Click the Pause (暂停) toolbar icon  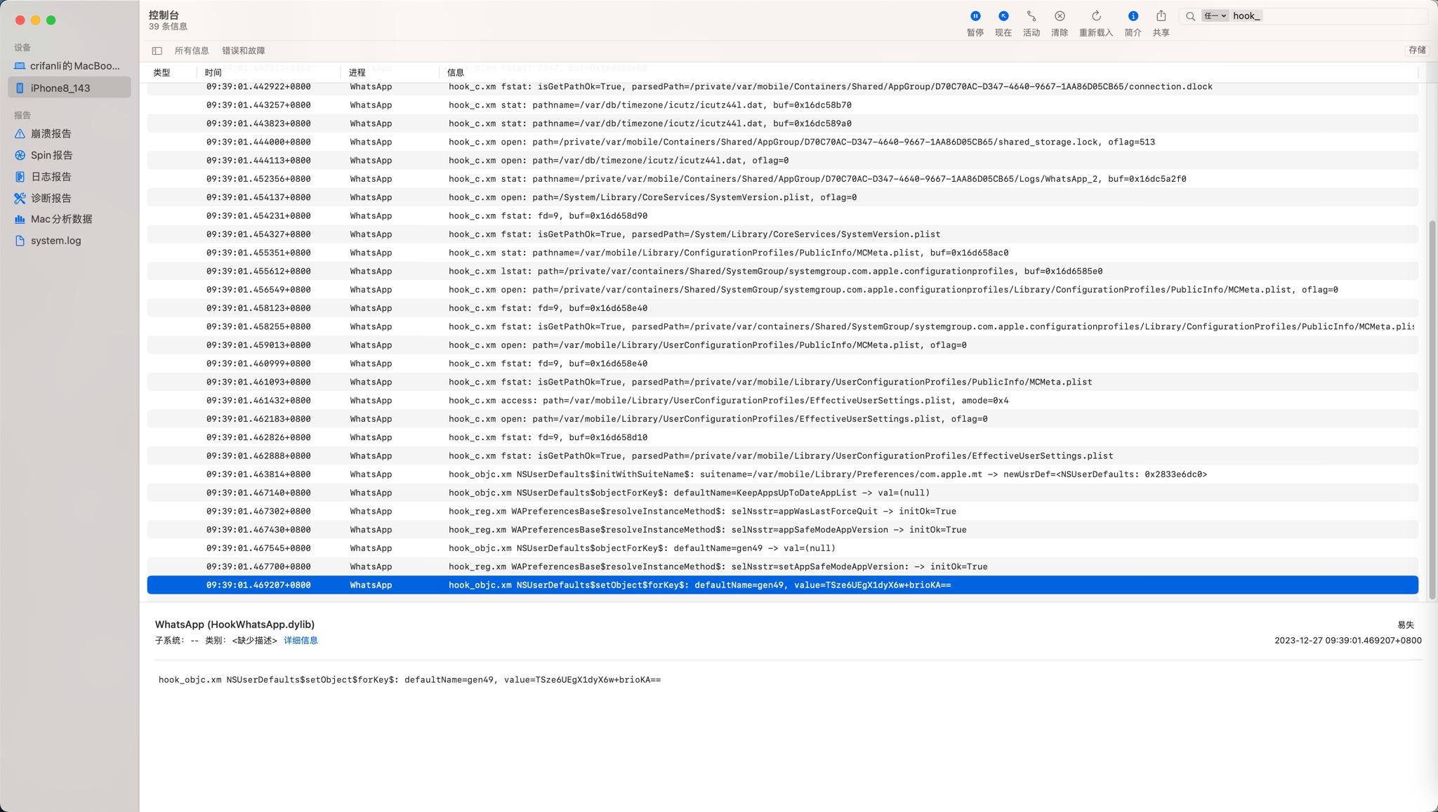click(x=975, y=16)
